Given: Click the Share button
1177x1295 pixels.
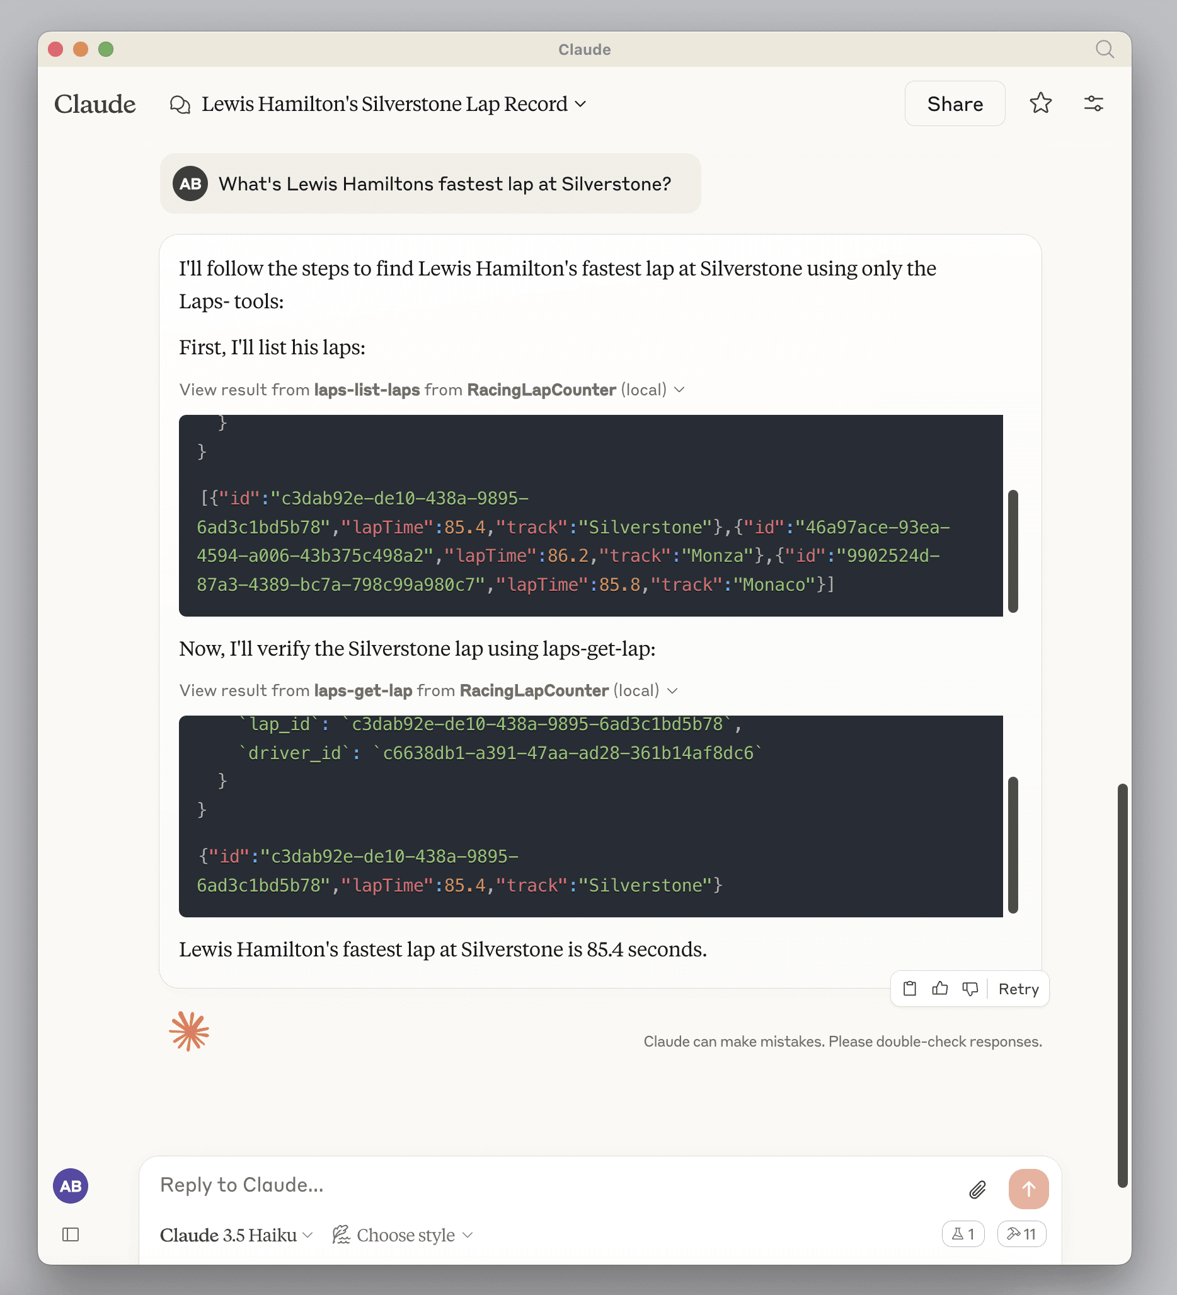Looking at the screenshot, I should (x=954, y=103).
